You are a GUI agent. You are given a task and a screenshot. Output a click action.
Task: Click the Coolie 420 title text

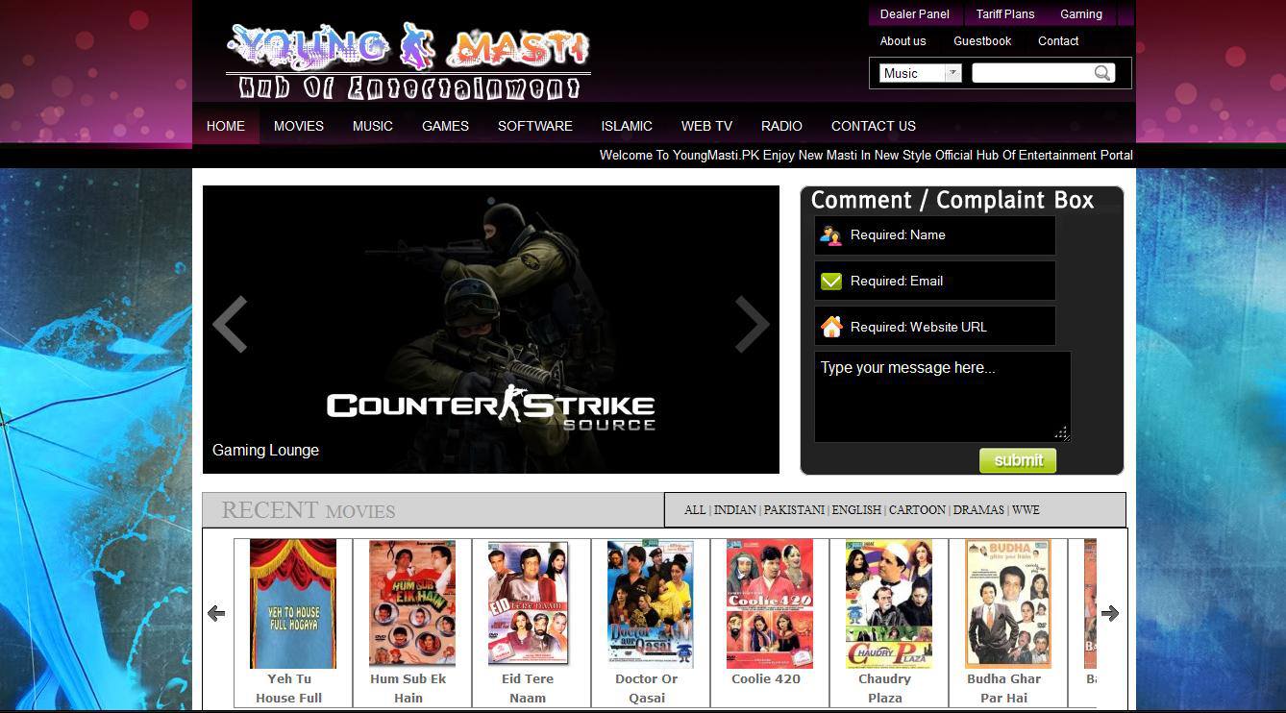[x=766, y=679]
